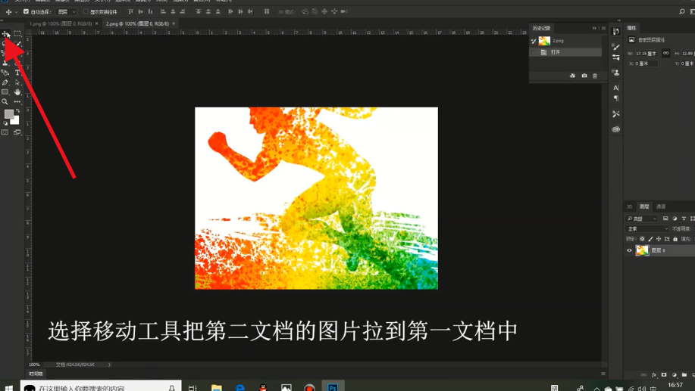
Task: Click the align left edges icon
Action: click(x=163, y=11)
